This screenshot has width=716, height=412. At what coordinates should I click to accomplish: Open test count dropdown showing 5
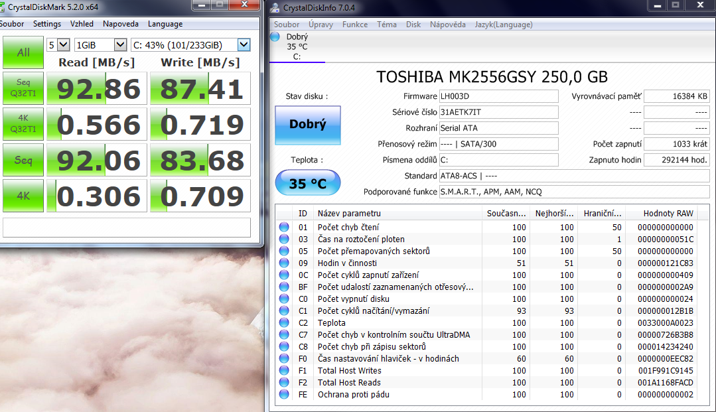click(58, 44)
